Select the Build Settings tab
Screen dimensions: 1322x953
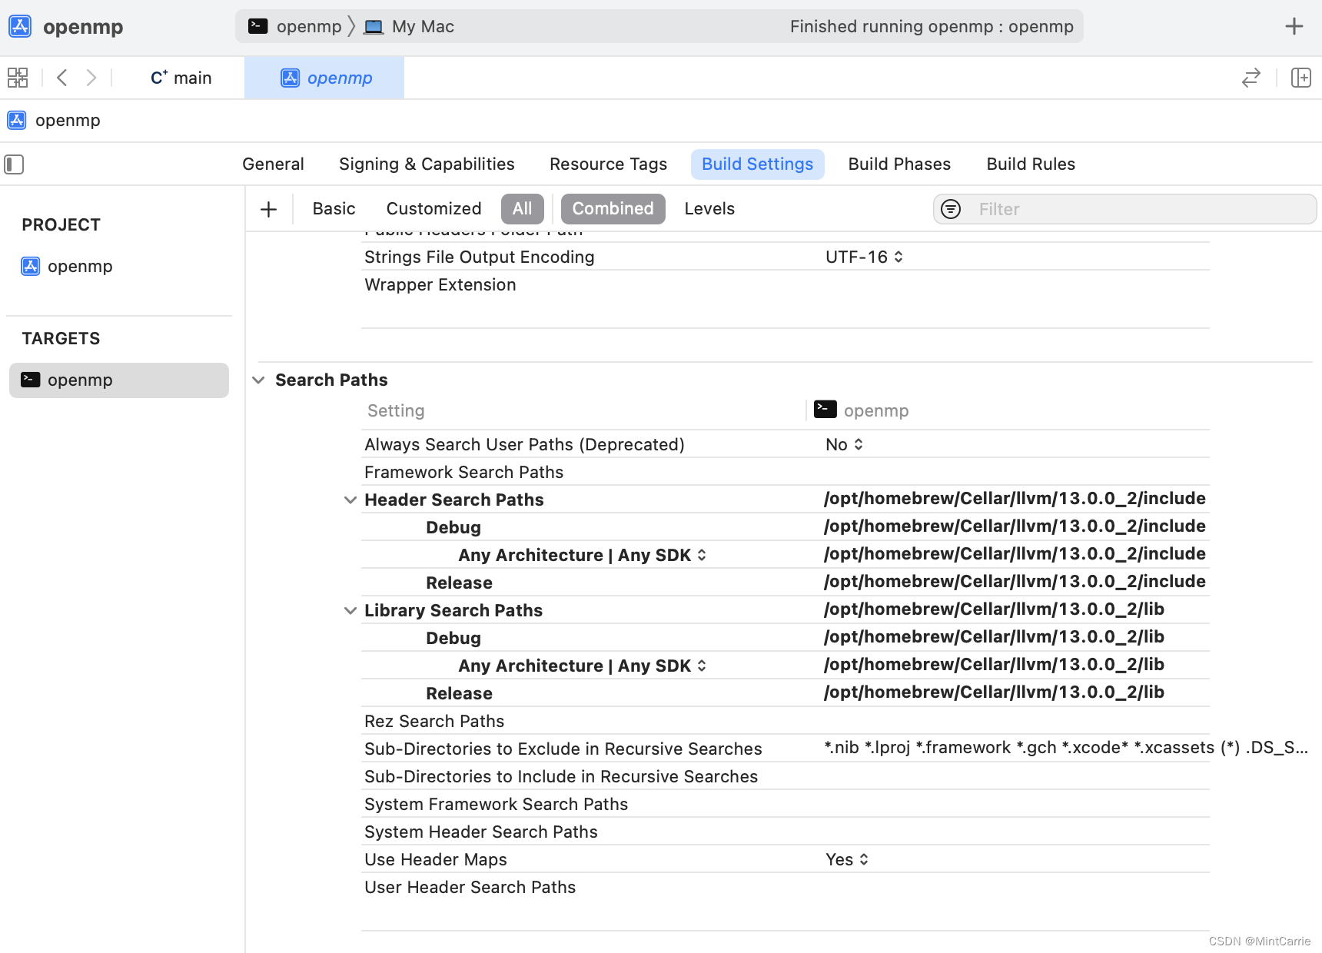point(757,164)
